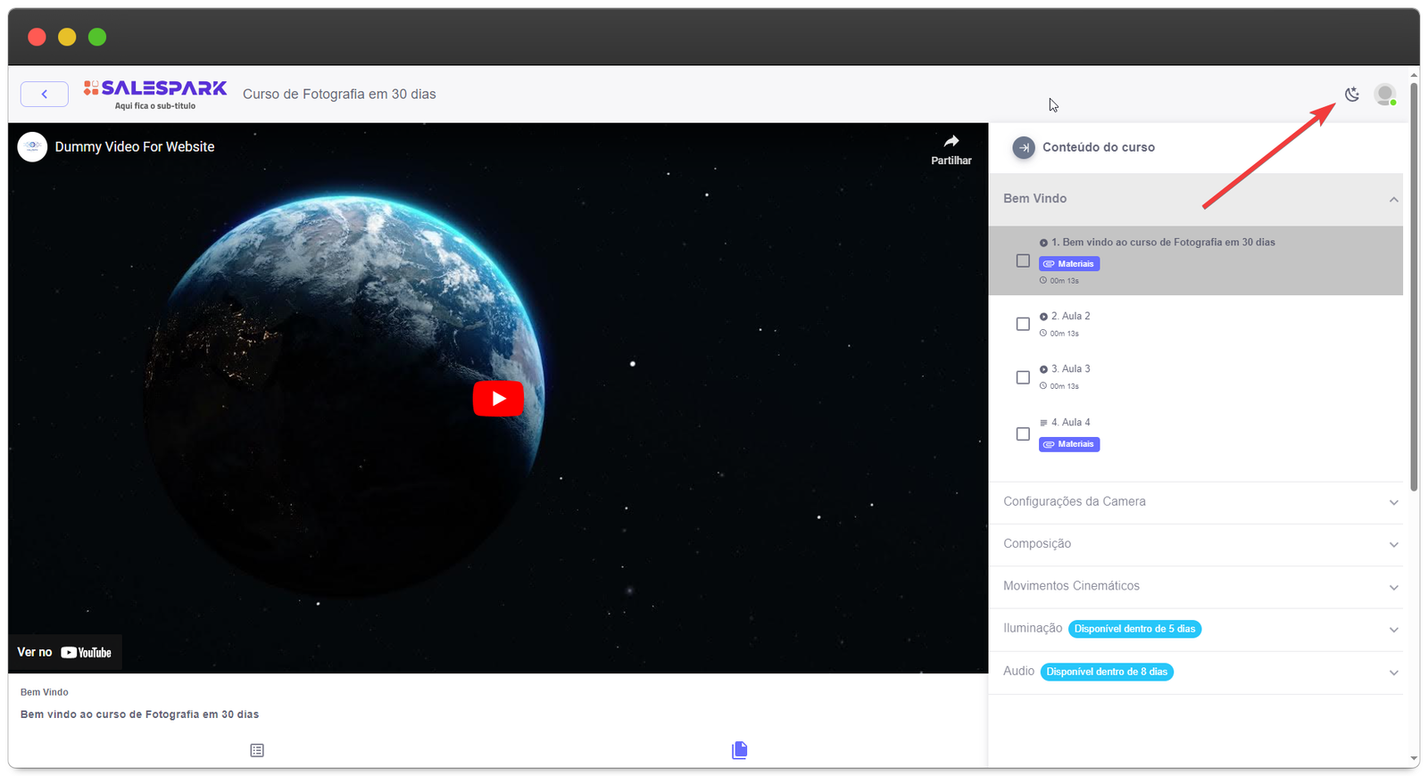Screen dimensions: 1428x776
Task: Check the Aula 2 checkbox
Action: click(1023, 324)
